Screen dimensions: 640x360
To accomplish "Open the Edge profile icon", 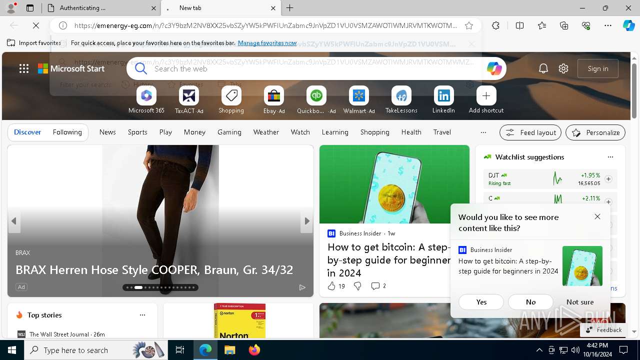I will [x=11, y=8].
